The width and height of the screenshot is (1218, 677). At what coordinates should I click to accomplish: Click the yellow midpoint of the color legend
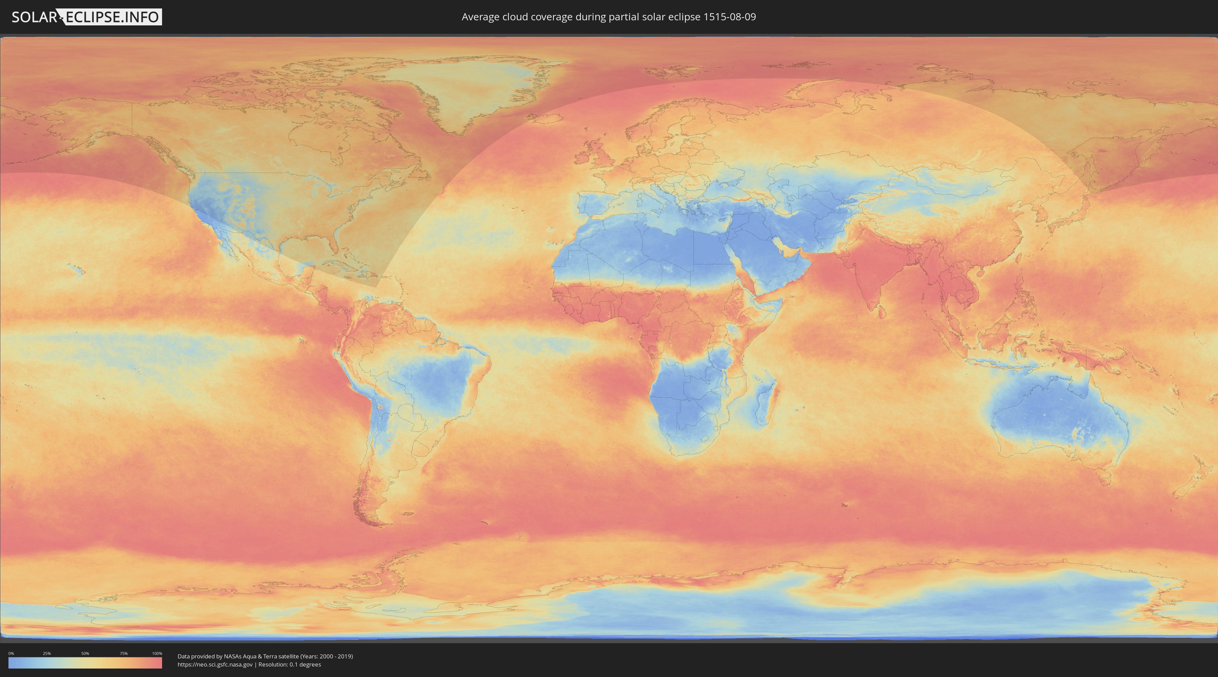point(85,663)
